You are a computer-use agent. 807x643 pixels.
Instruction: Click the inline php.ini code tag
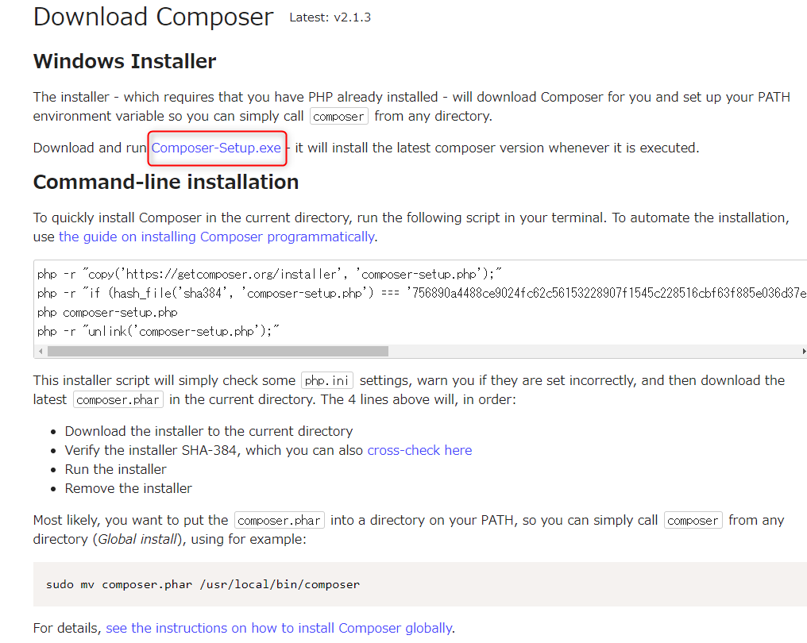(326, 381)
